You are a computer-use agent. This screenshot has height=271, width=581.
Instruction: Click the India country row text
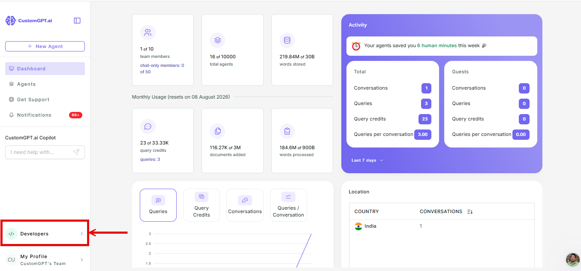pyautogui.click(x=370, y=226)
